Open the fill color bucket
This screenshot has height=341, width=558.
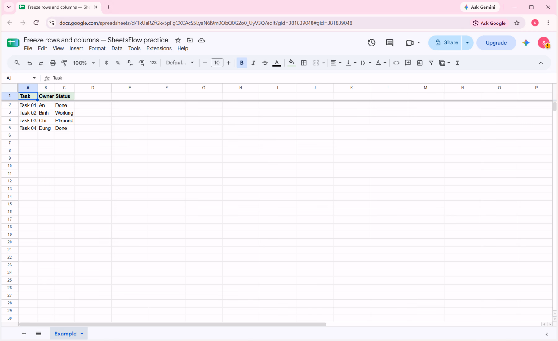pyautogui.click(x=291, y=63)
